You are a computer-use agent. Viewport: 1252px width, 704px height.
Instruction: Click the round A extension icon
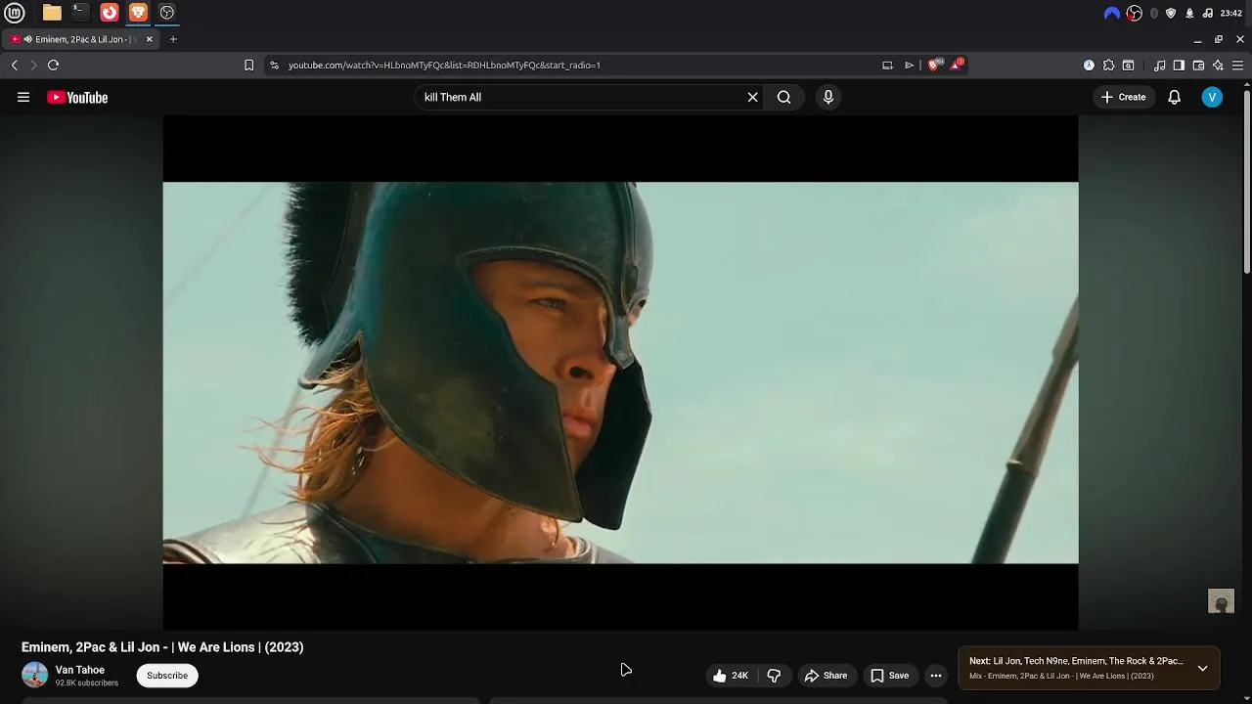[x=1089, y=66]
